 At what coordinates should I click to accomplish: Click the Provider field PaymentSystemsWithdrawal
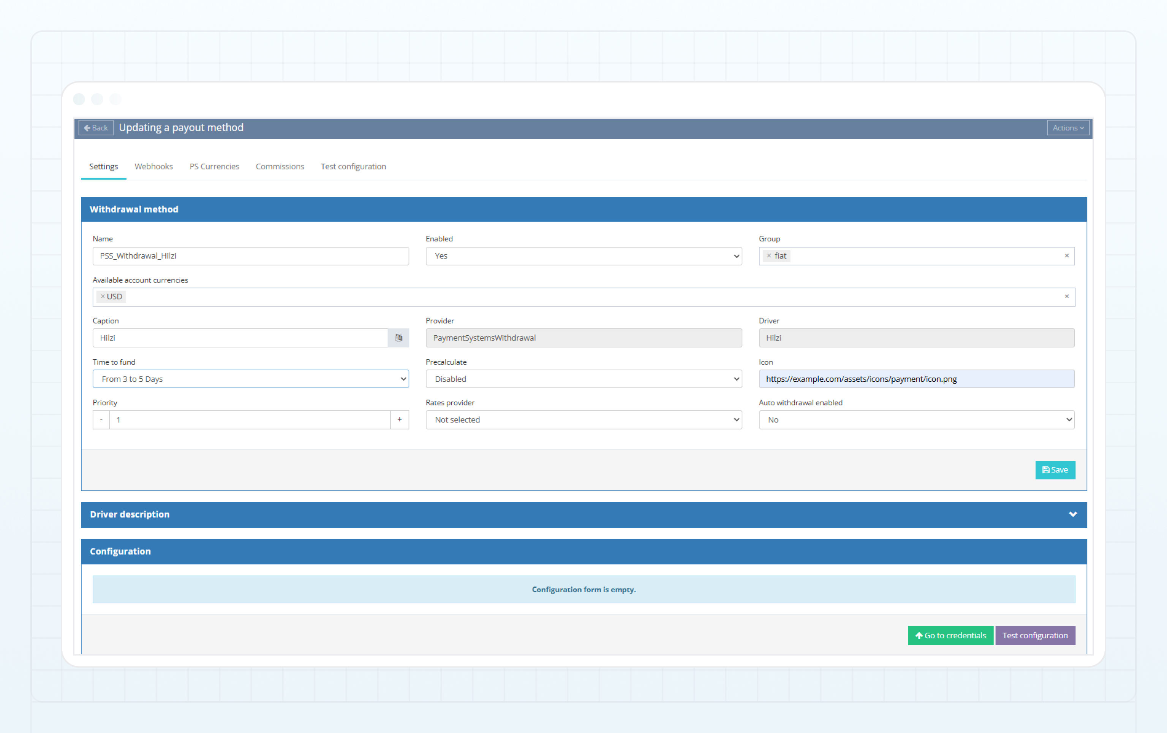point(584,338)
